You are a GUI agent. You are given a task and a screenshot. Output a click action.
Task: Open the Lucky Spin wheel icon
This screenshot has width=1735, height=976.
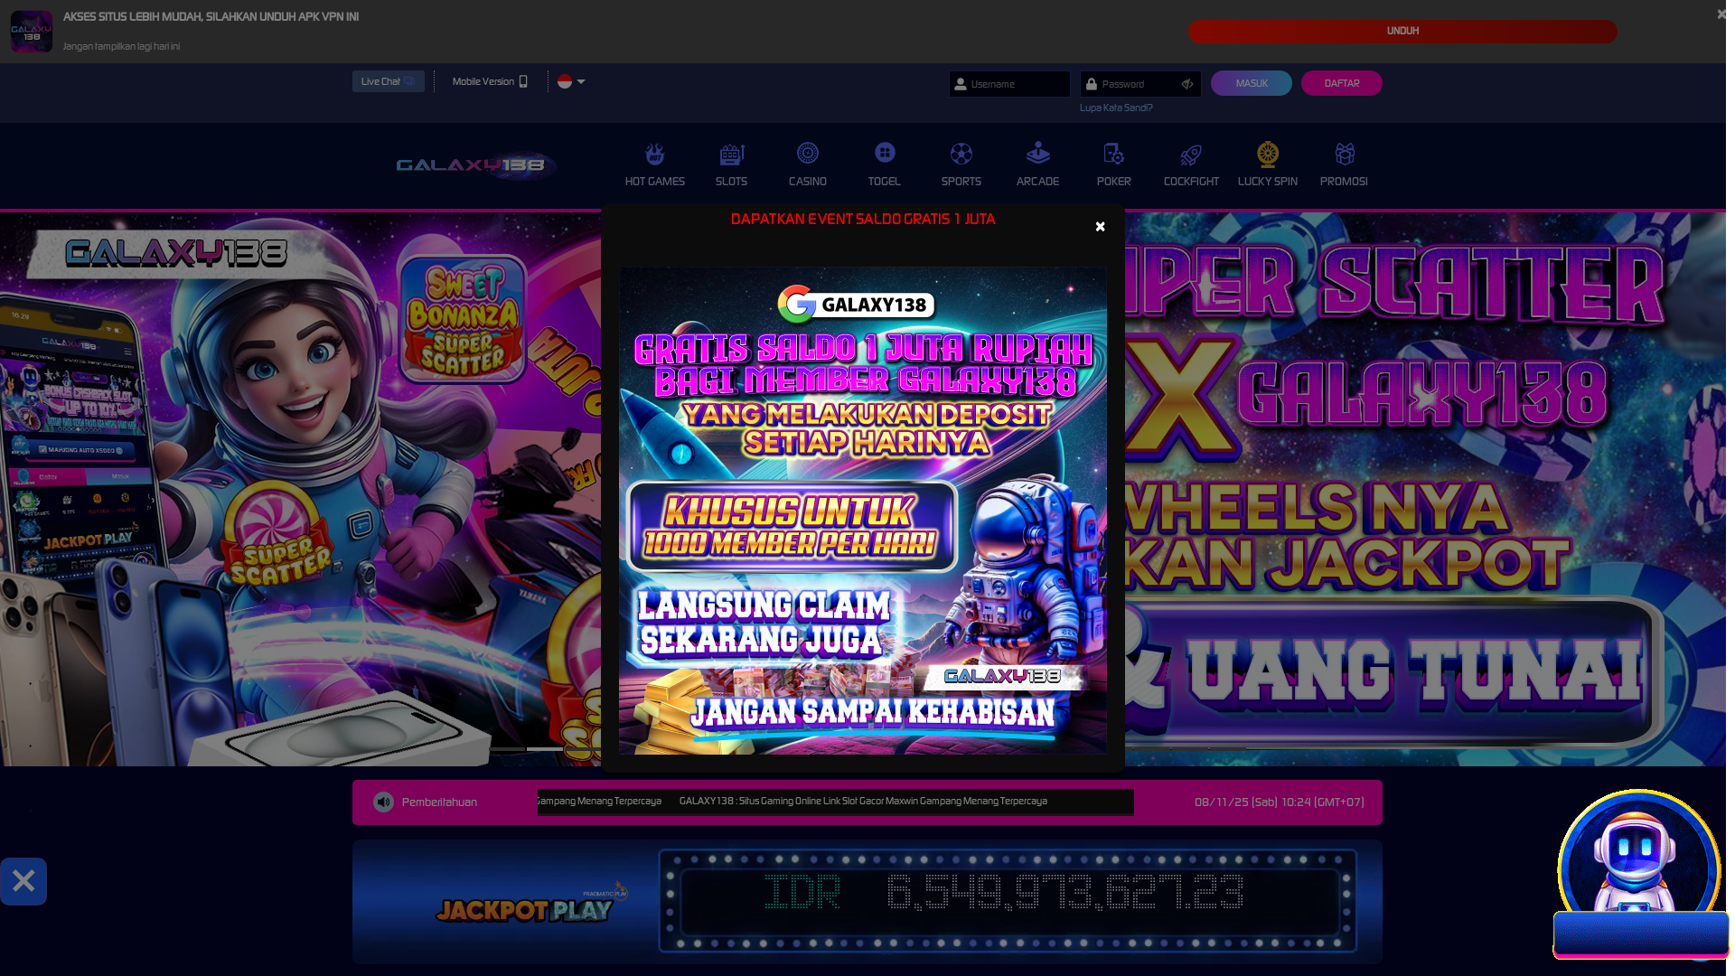coord(1267,154)
